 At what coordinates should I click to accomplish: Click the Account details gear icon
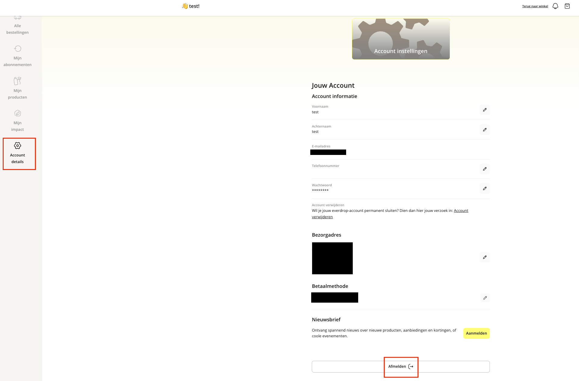(17, 146)
